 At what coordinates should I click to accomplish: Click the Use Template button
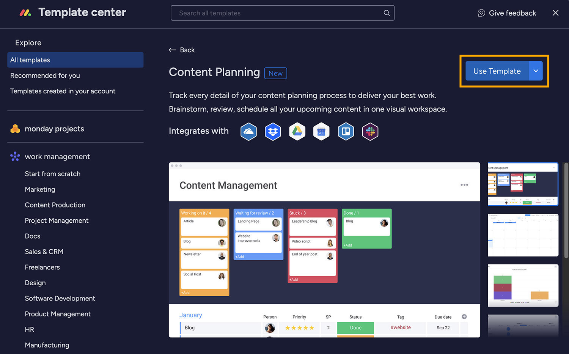[x=497, y=71]
